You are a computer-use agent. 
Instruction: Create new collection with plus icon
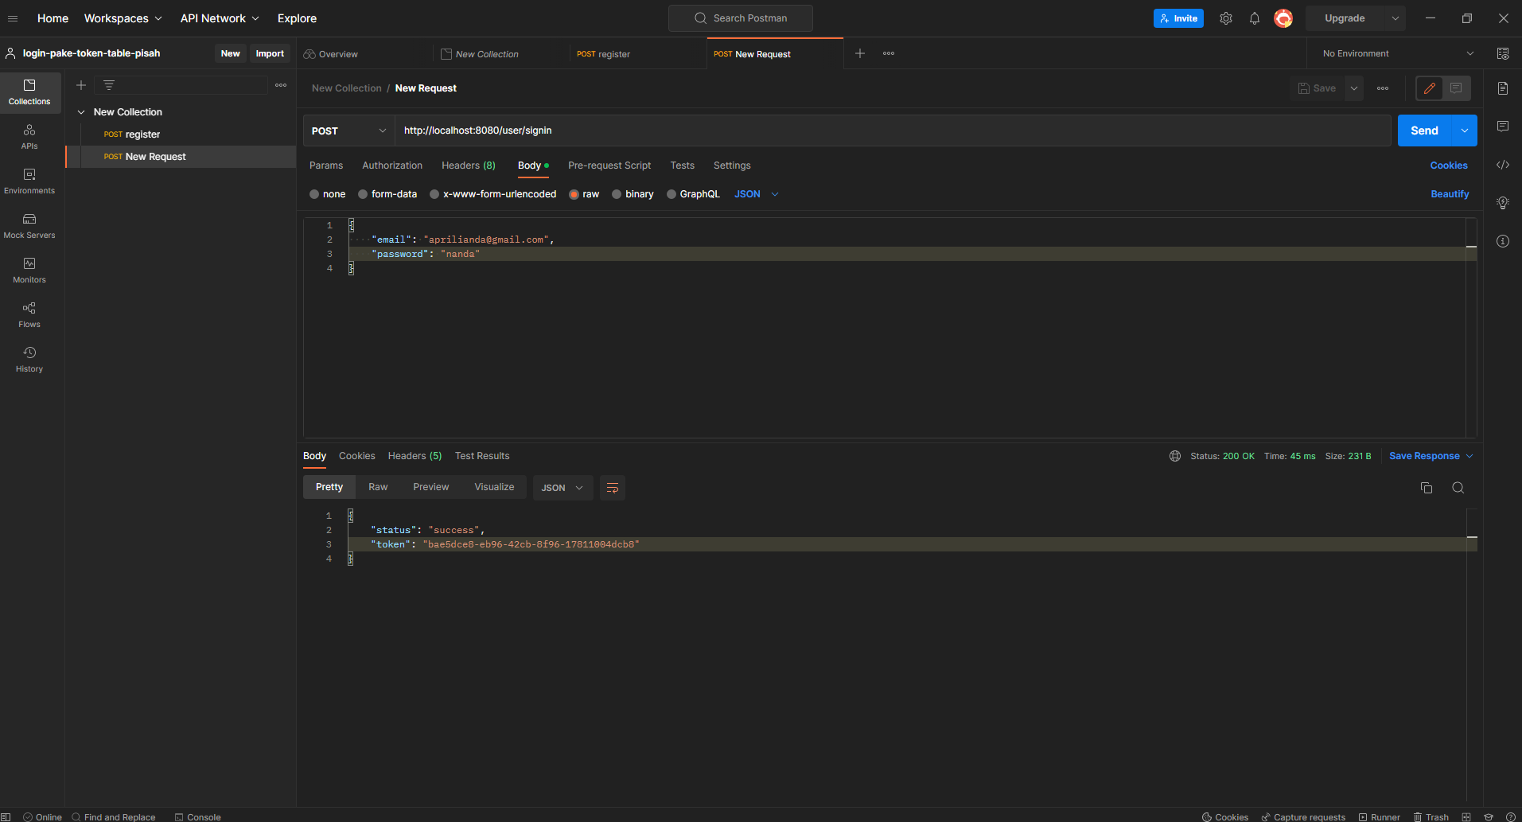(x=81, y=85)
